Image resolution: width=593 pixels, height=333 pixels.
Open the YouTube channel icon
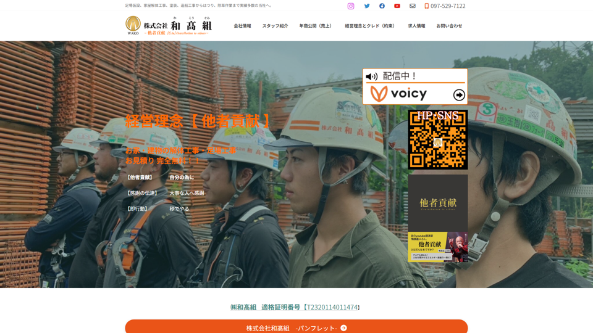[x=397, y=6]
